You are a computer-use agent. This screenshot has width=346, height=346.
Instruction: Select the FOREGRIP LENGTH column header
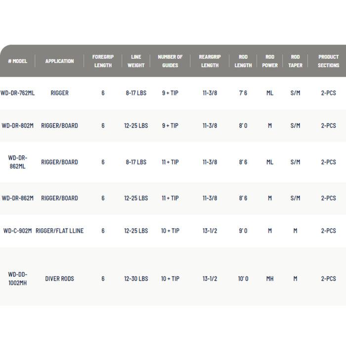[x=103, y=61]
